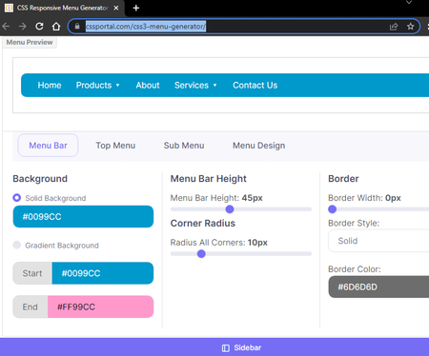The image size is (429, 356).
Task: Click the gradient End label
Action: [x=31, y=307]
